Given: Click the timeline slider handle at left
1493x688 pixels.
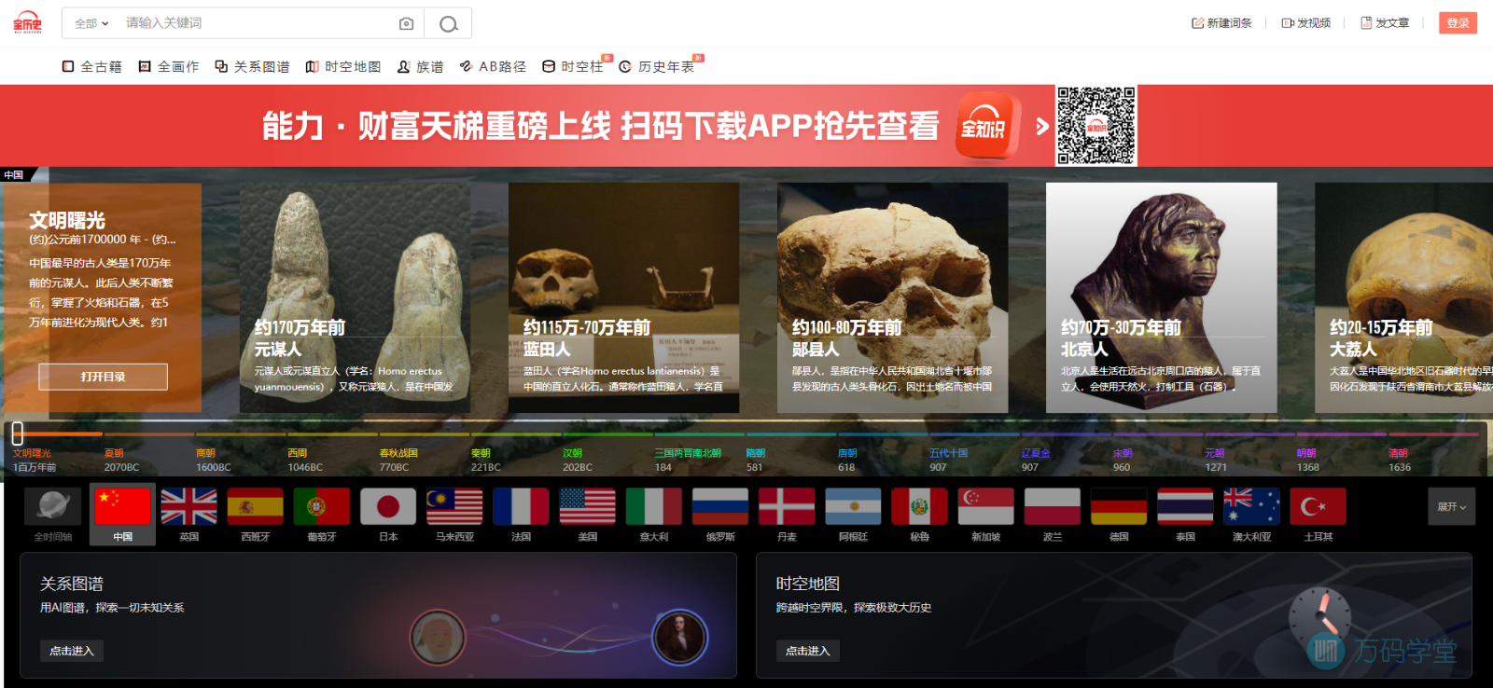Looking at the screenshot, I should [17, 433].
